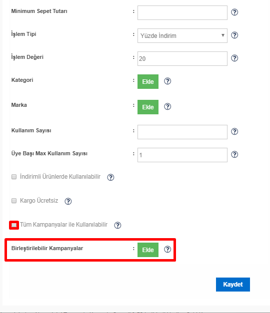The image size is (270, 313).
Task: Check Tüm Kampanyalar ile Kullanılabilir box
Action: click(14, 225)
